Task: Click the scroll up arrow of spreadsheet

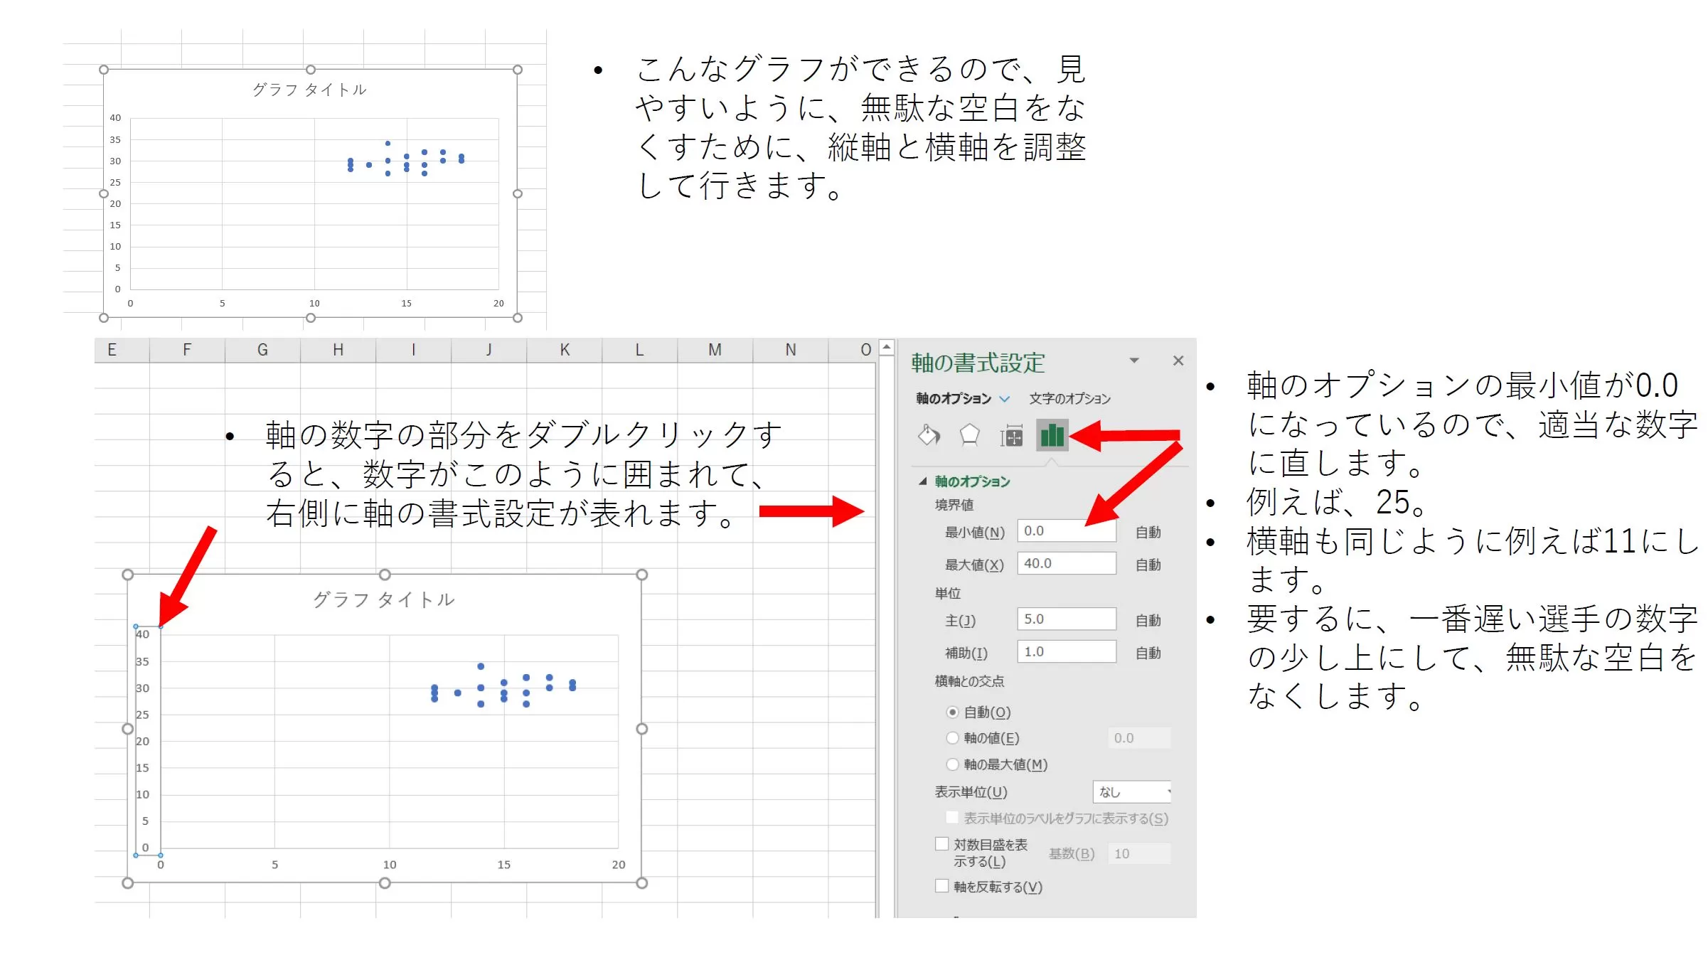Action: point(886,347)
